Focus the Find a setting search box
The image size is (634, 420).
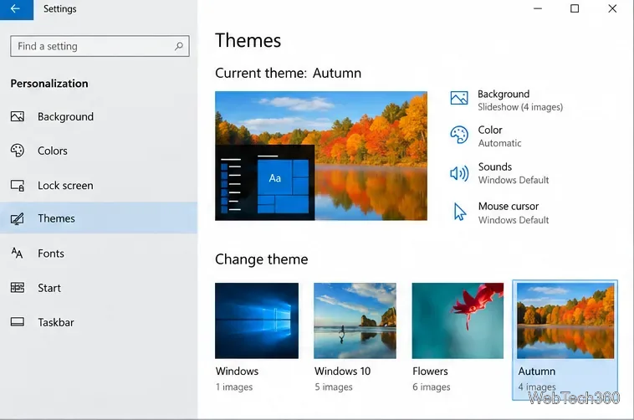(x=100, y=46)
